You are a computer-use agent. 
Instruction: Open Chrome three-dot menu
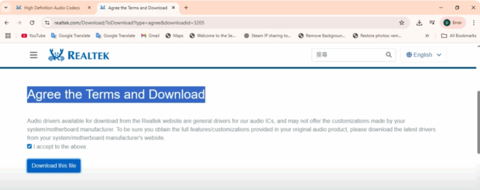(x=473, y=22)
